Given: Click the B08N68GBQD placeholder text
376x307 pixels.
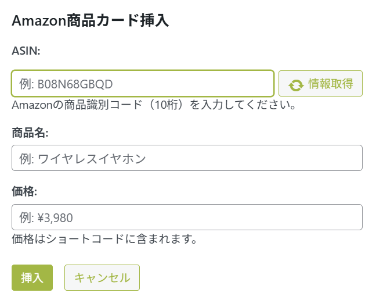Looking at the screenshot, I should pyautogui.click(x=75, y=84).
